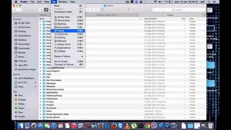The height and width of the screenshot is (130, 231).
Task: Expand the QuickLook folder triangle
Action: 40,108
